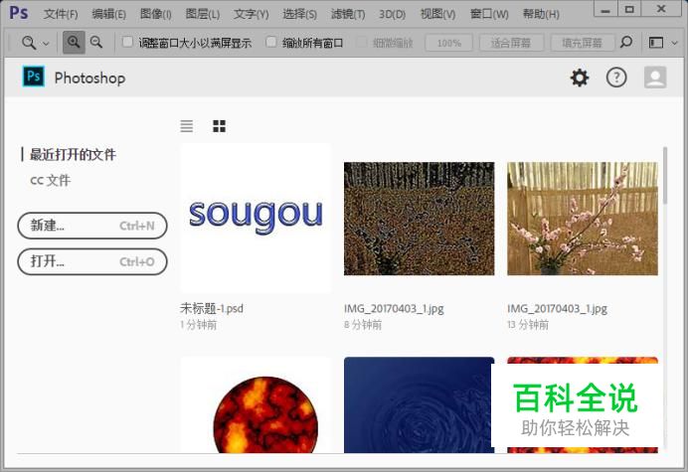Open the pink blossom IMG_20170403_1.jpg thumbnail
This screenshot has width=688, height=472.
[583, 219]
